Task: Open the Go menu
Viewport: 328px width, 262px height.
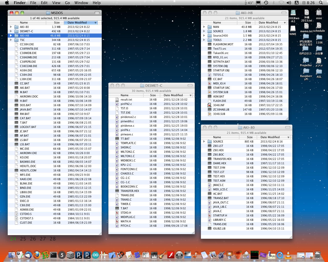Action: point(67,3)
